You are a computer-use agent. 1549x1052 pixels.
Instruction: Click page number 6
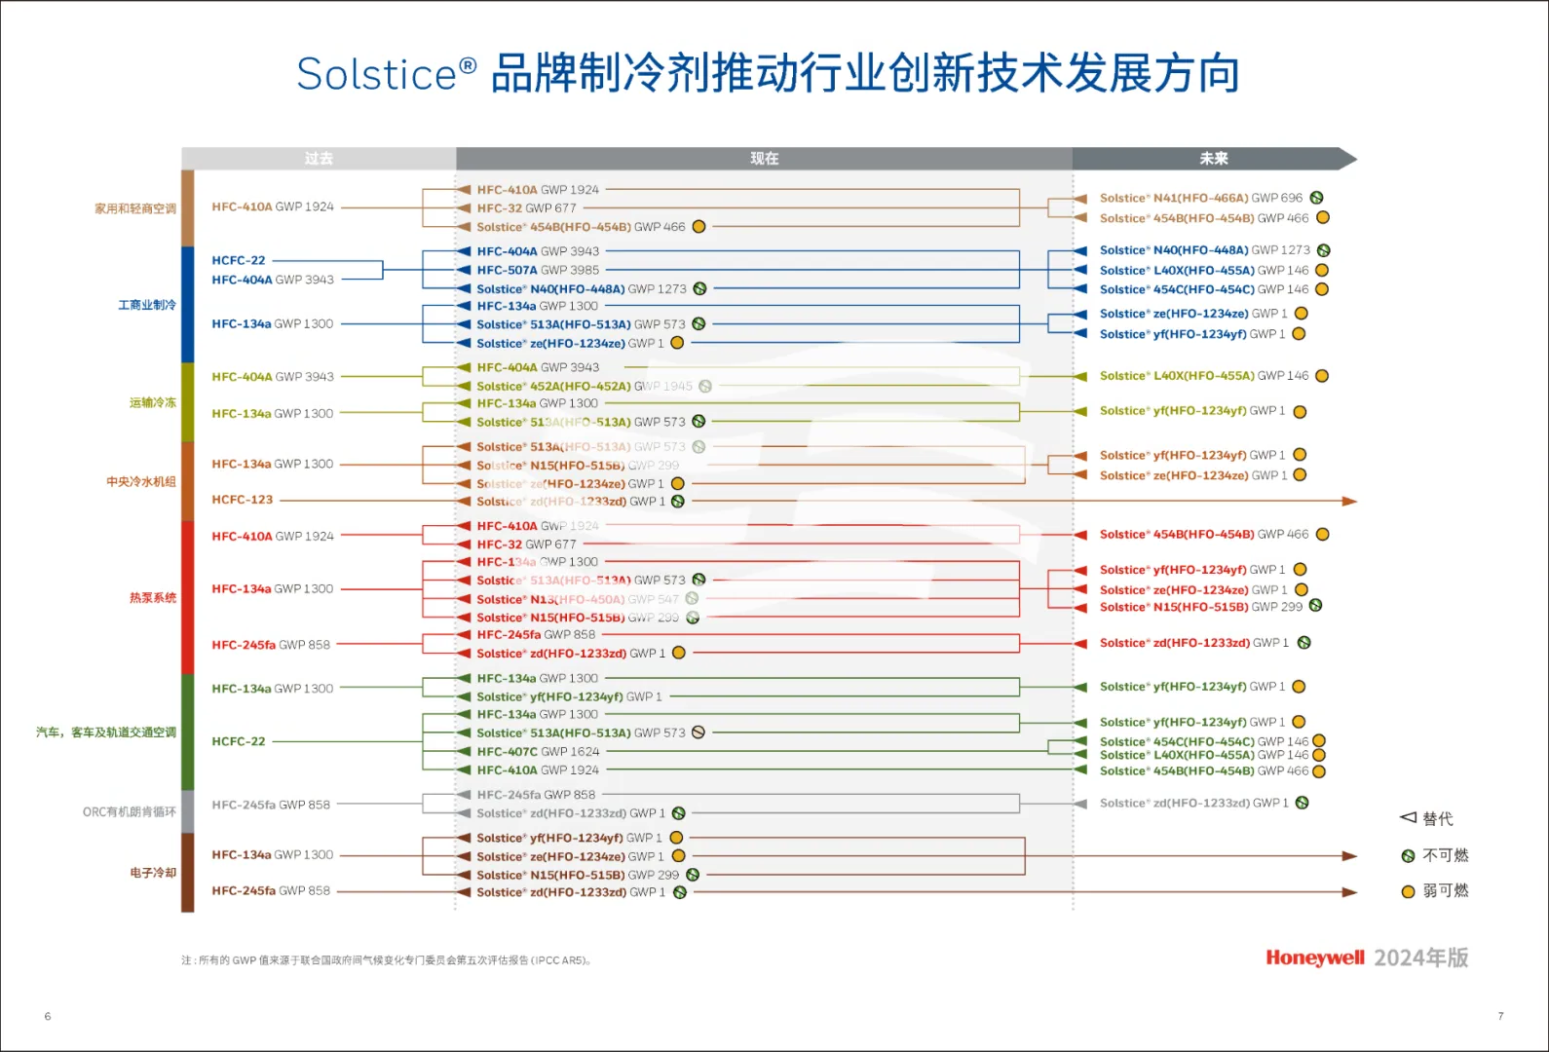pyautogui.click(x=48, y=1016)
